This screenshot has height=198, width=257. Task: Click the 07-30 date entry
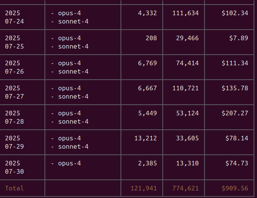click(x=14, y=172)
